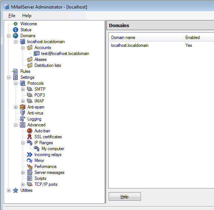Click the Help button below the domain list

click(125, 197)
